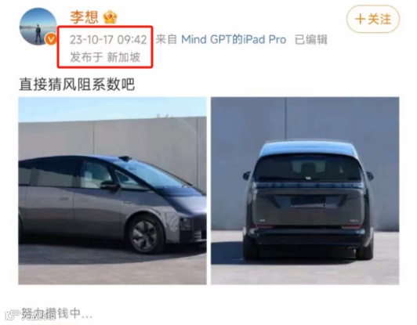The width and height of the screenshot is (417, 325).
Task: Click the rear license plate in right photo
Action: (308, 202)
